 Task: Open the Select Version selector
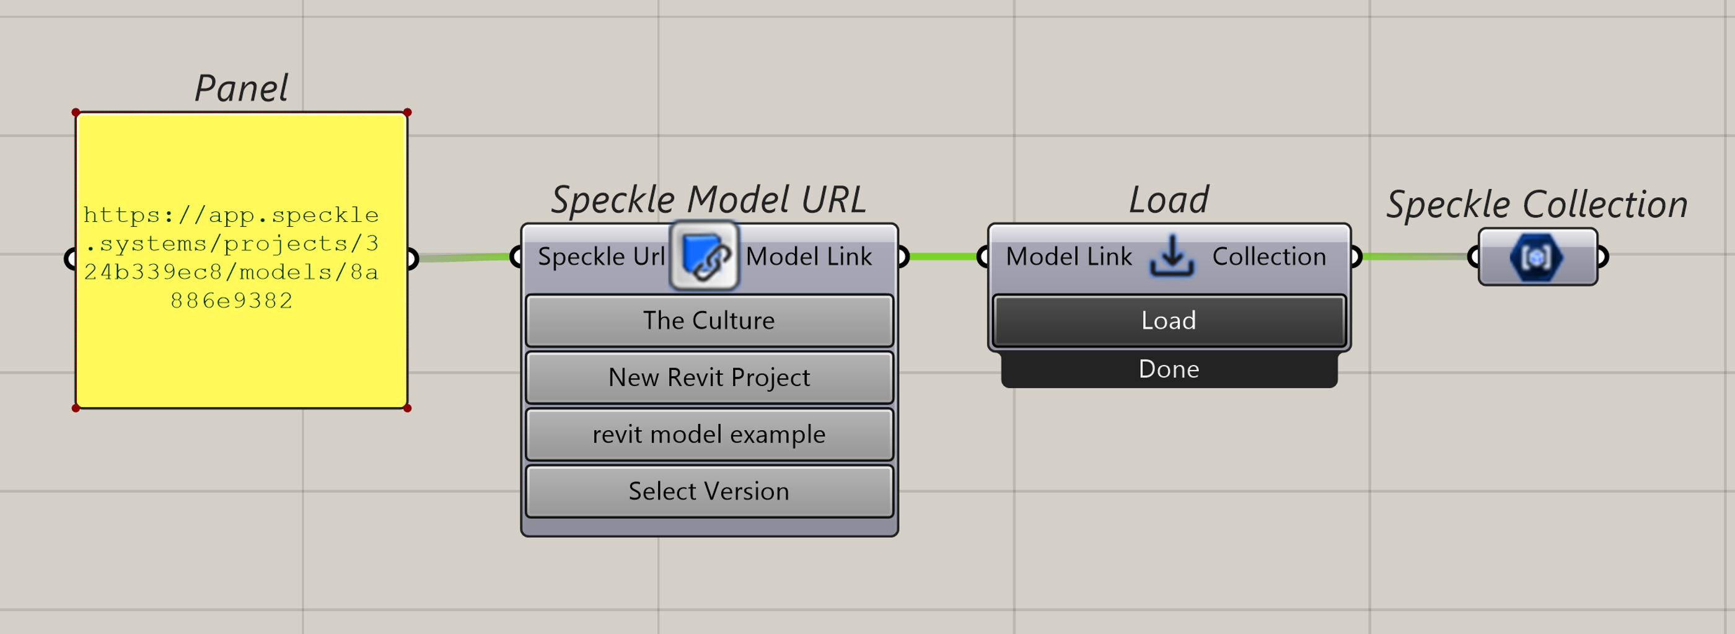coord(709,491)
